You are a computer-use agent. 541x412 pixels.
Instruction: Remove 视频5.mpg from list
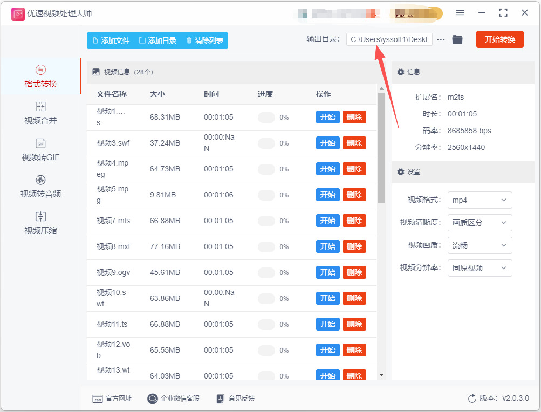354,195
